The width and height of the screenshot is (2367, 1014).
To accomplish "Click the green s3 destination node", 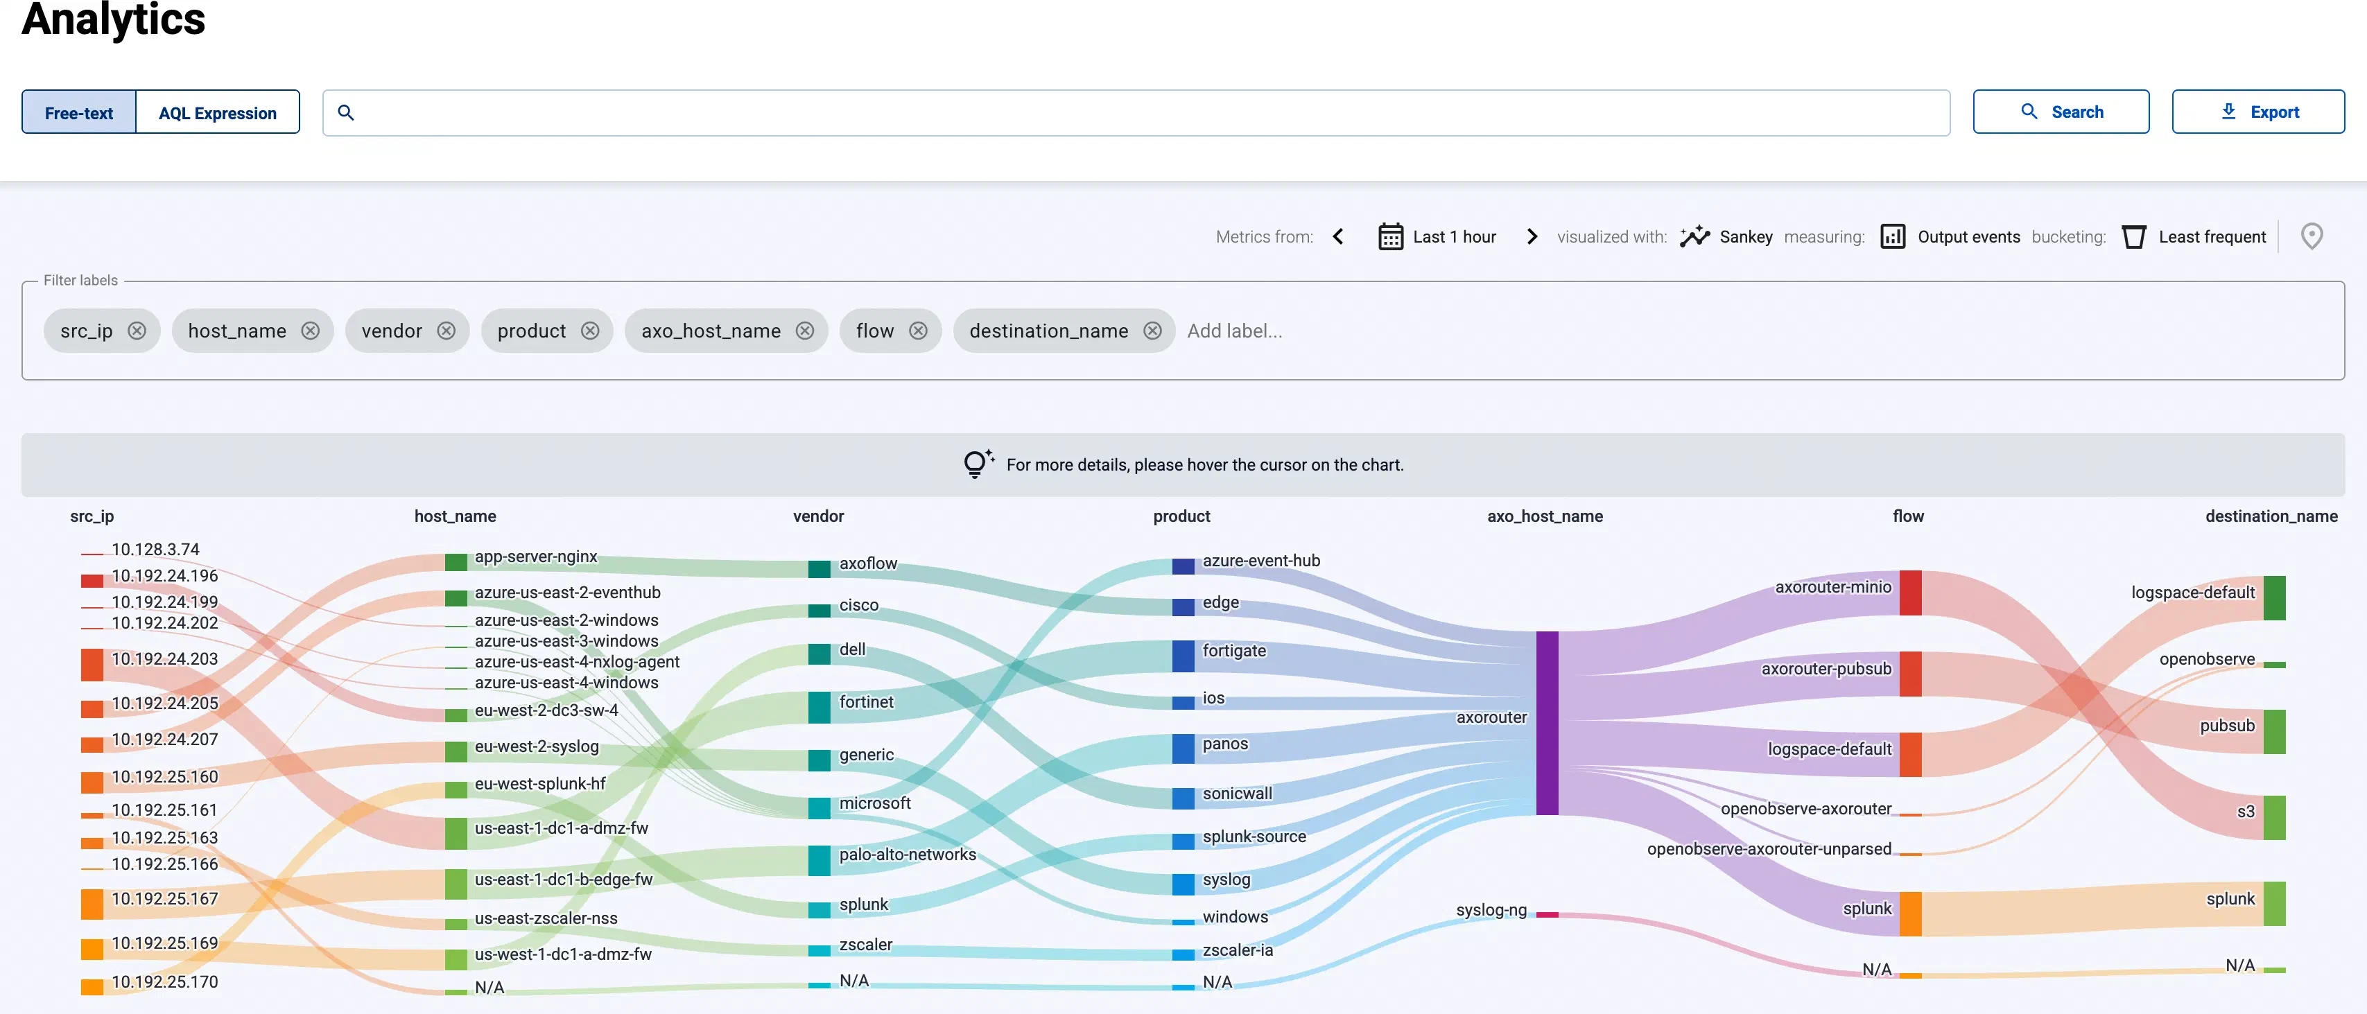I will point(2274,817).
